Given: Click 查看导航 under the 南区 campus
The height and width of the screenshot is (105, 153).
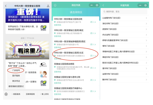Looking at the screenshot, I should coord(57,36).
